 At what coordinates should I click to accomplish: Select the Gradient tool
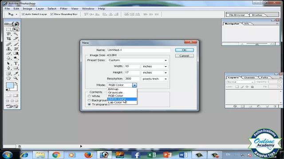pyautogui.click(x=16, y=53)
